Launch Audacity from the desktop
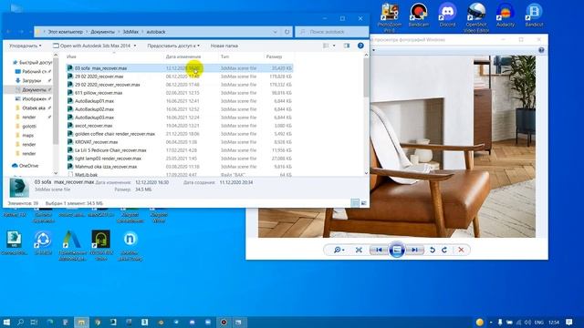The height and width of the screenshot is (328, 584). pyautogui.click(x=505, y=15)
